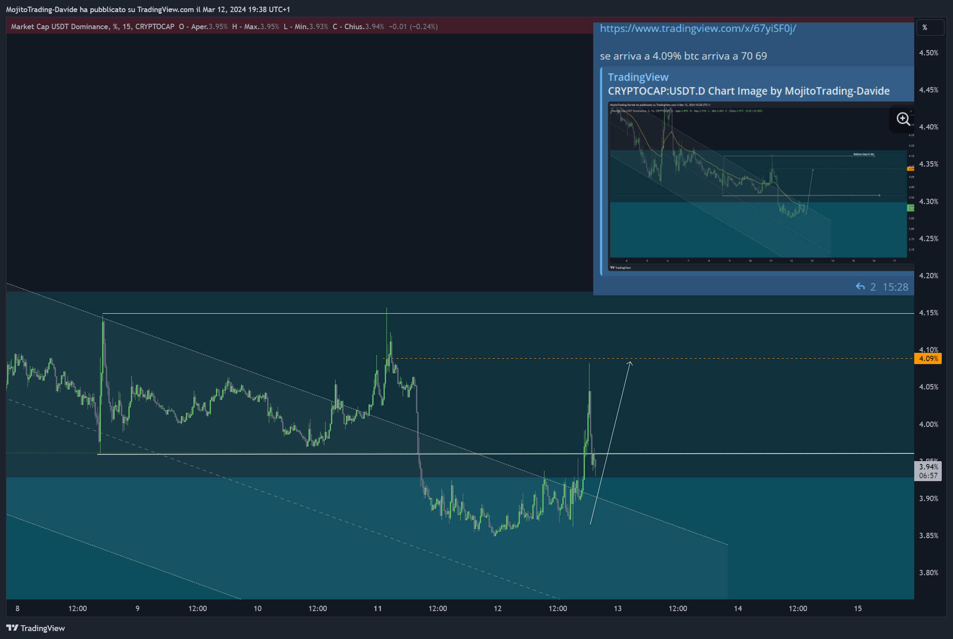Image resolution: width=953 pixels, height=639 pixels.
Task: Click the reply arrow icon beside 2
Action: 860,287
